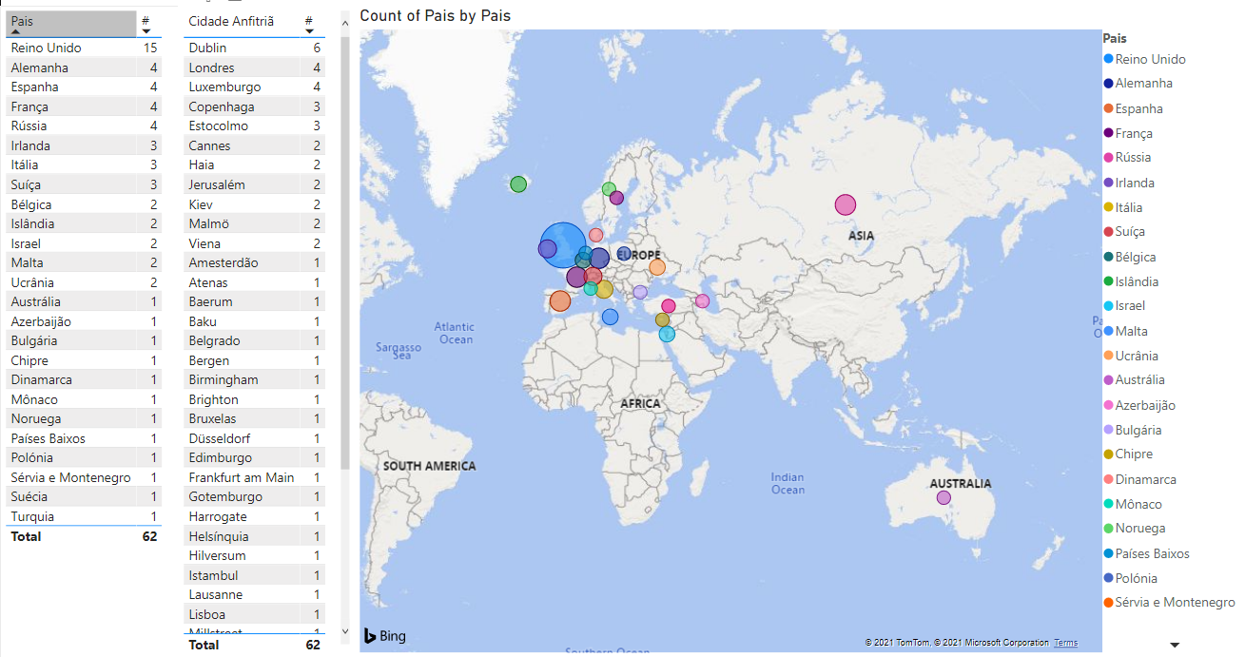Sort table by Pais column header
Screen dimensions: 1245x657
click(71, 24)
